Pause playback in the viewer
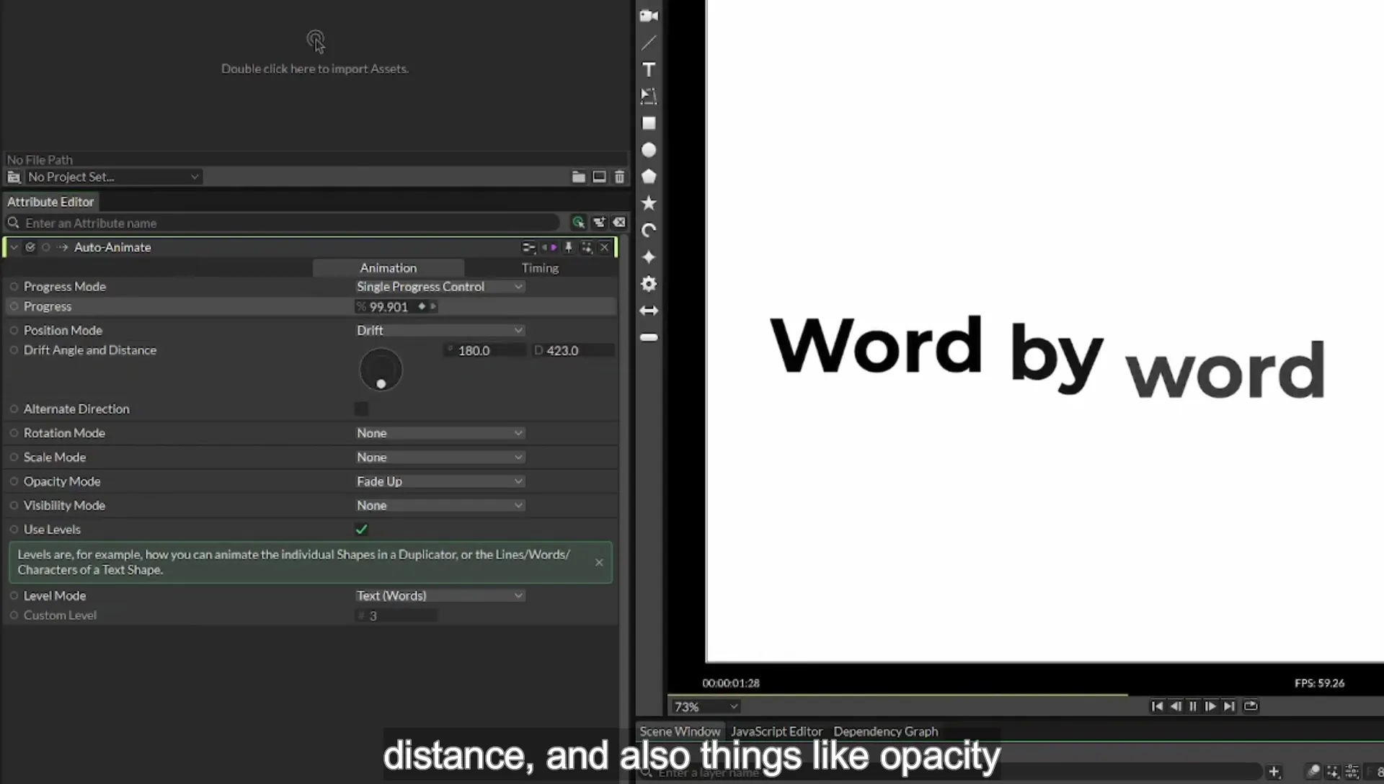1384x784 pixels. tap(1193, 706)
